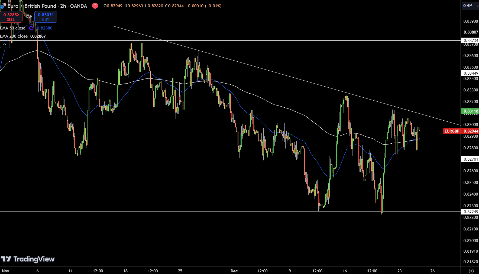The width and height of the screenshot is (479, 274).
Task: Click the low value L0.82820
Action: pos(154,6)
